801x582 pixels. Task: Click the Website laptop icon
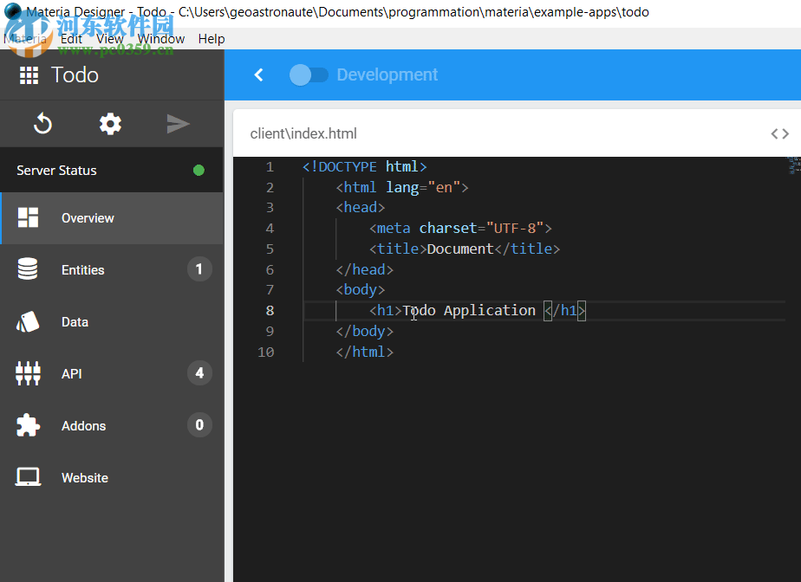(28, 478)
